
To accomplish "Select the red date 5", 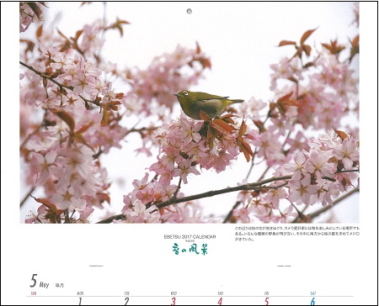I will pos(267,302).
